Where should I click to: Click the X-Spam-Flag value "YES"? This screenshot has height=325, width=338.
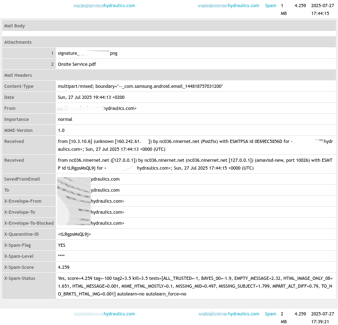coord(61,245)
